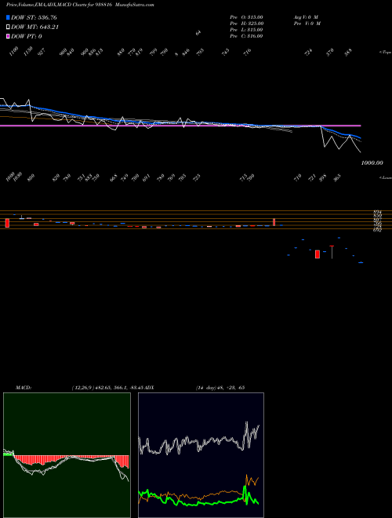Click the large red candlestick at far left
The height and width of the screenshot is (518, 392).
(7, 223)
